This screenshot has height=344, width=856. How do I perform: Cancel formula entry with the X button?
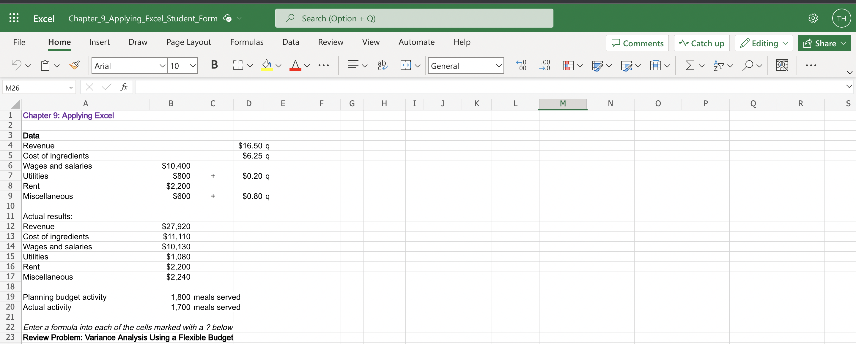[89, 87]
